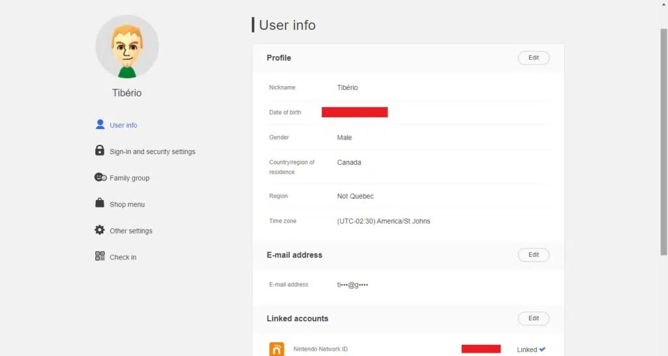Screen dimensions: 668x356
Task: Click the Family group faces icon
Action: click(100, 177)
